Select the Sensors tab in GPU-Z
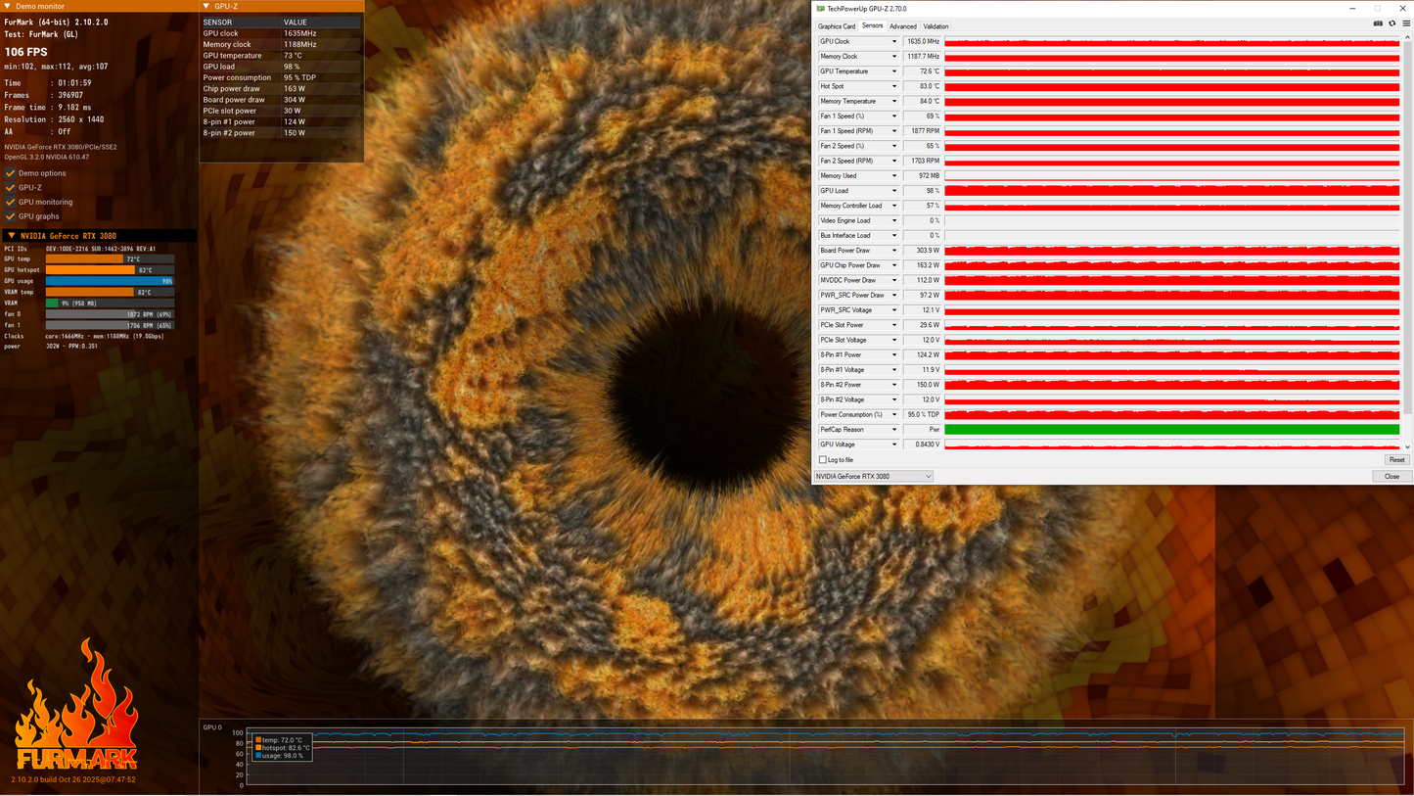This screenshot has height=796, width=1414. coord(873,26)
